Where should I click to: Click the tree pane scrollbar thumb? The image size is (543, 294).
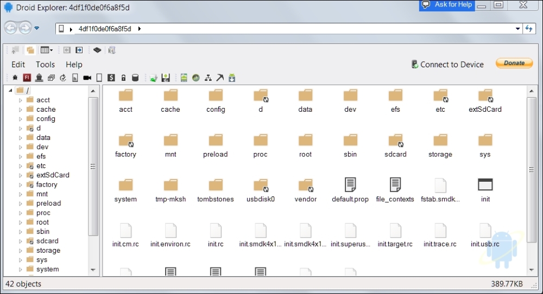coord(93,167)
